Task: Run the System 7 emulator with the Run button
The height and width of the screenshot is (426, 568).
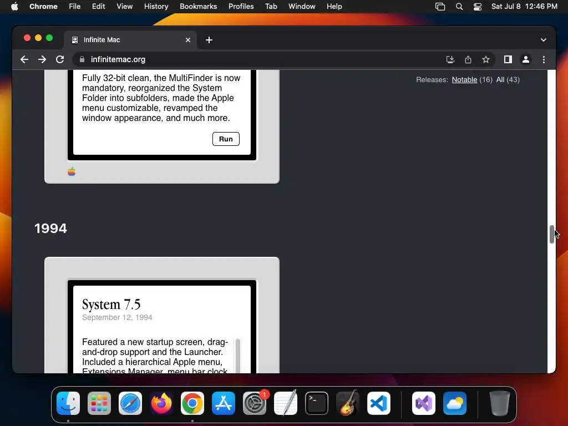Action: pyautogui.click(x=226, y=139)
